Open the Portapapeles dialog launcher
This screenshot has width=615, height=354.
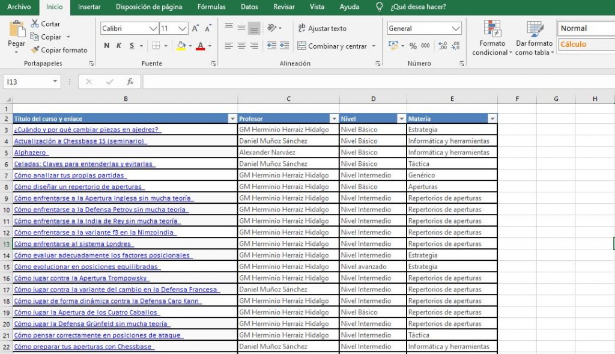[x=91, y=63]
